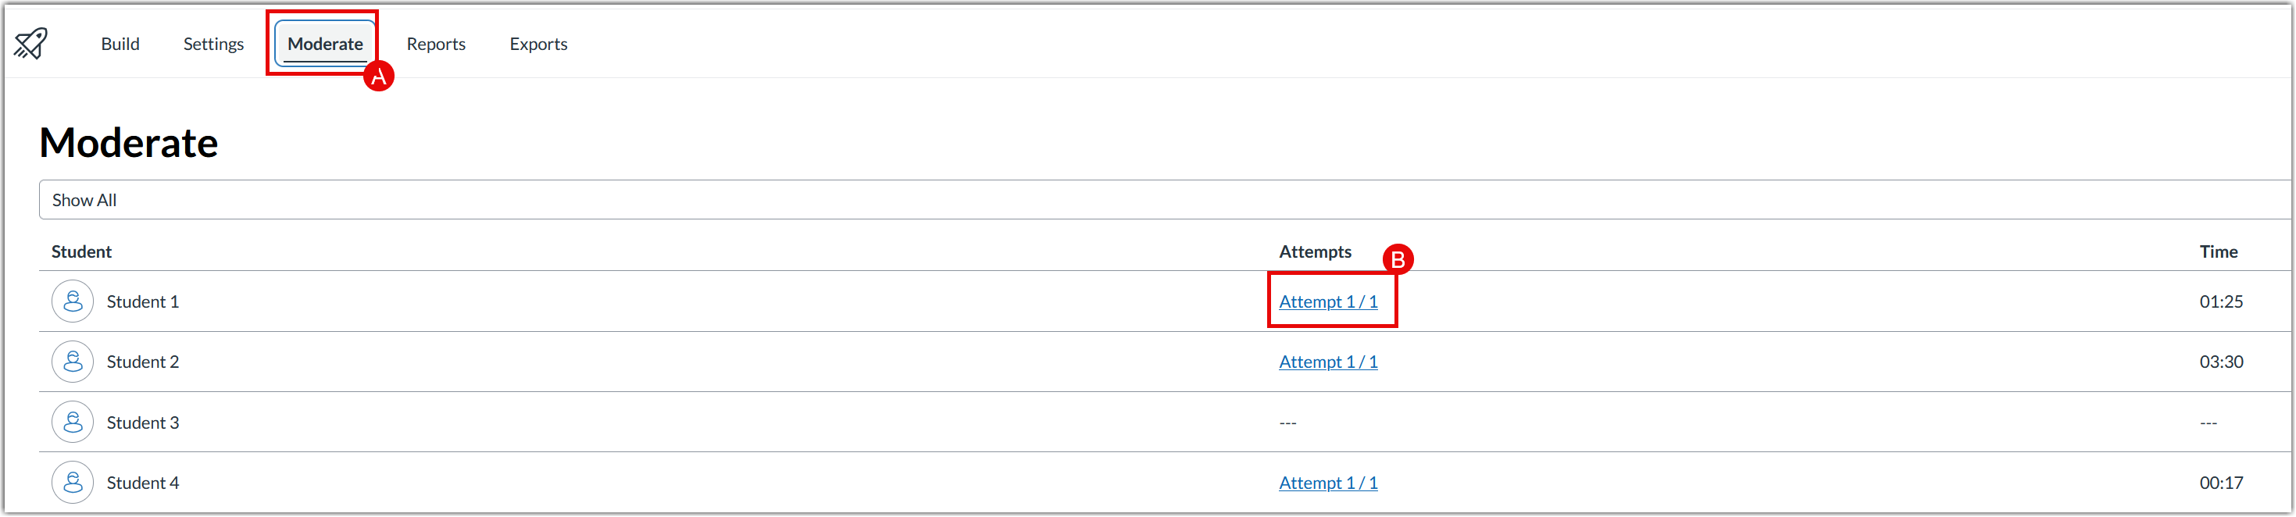Click Student 3's avatar icon

pos(72,422)
